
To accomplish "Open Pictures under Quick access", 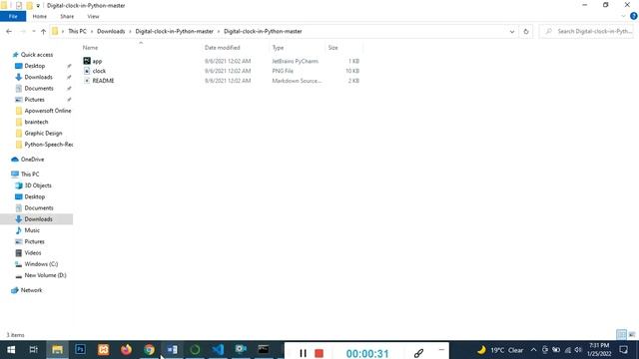I will (34, 100).
